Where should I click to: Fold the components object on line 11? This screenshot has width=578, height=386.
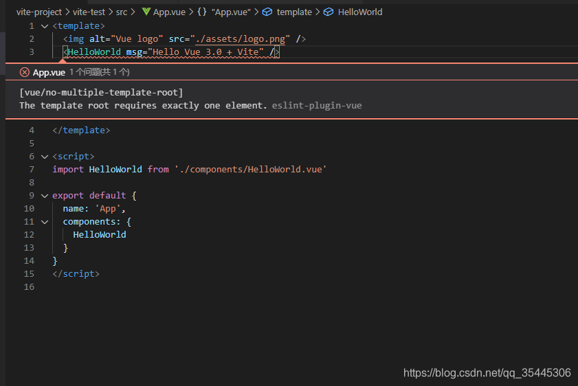click(x=45, y=222)
